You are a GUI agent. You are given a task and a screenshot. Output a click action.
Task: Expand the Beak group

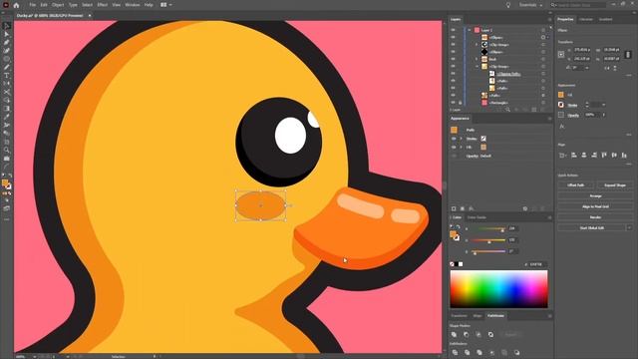tap(477, 59)
